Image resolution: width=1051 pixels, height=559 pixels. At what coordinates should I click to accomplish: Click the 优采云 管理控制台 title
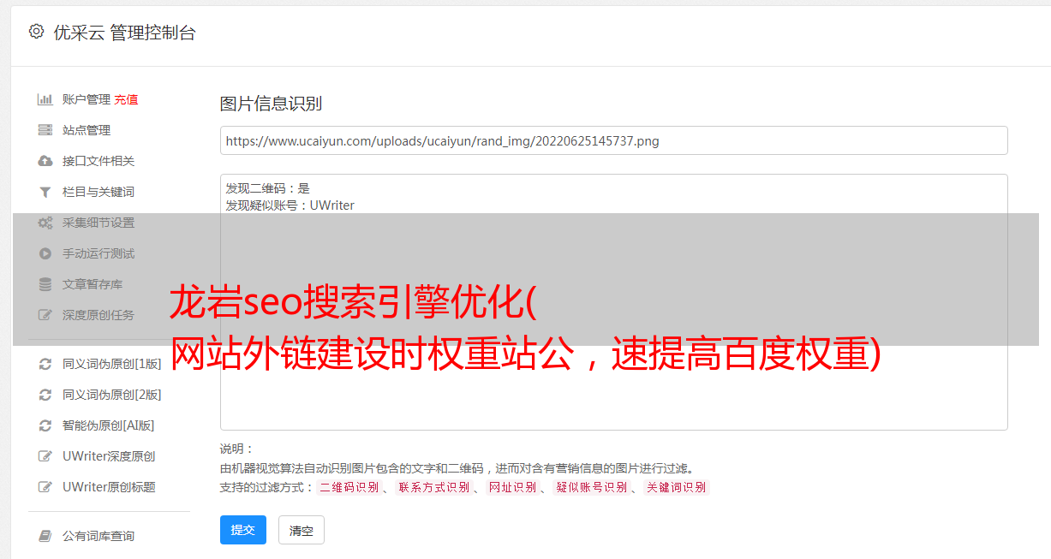point(125,33)
